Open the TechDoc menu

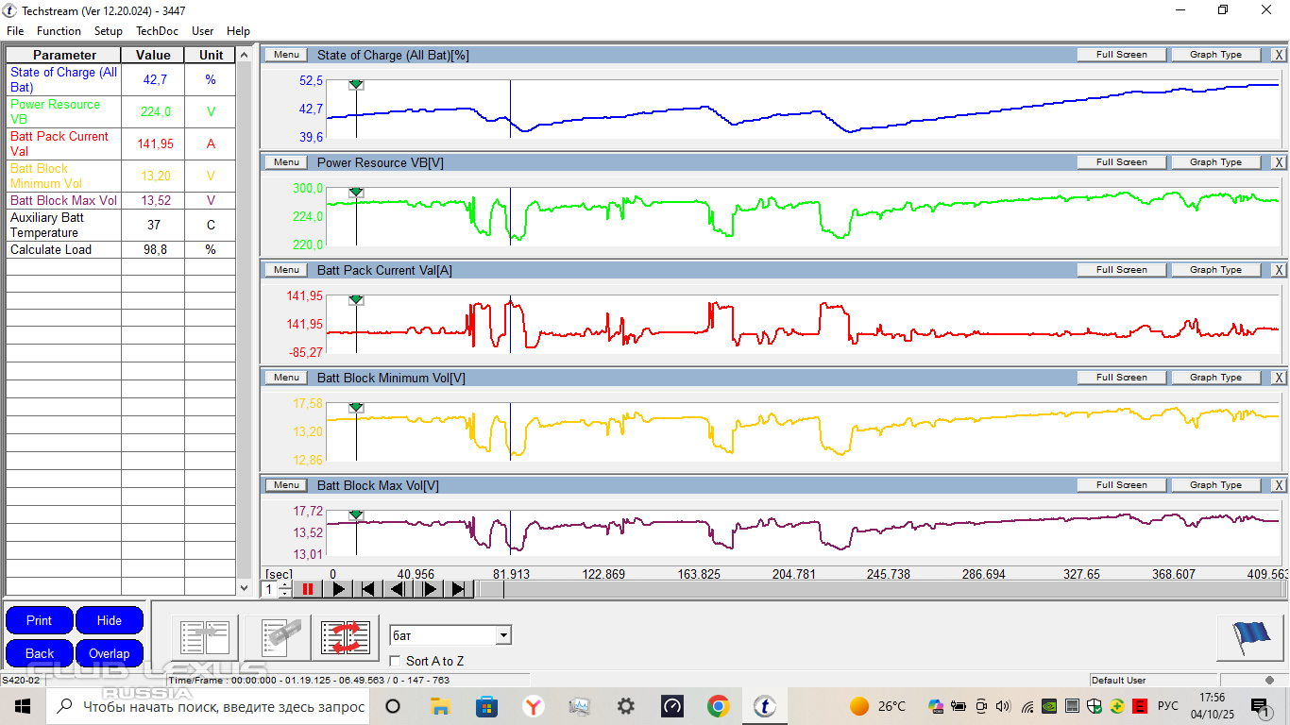tap(157, 31)
